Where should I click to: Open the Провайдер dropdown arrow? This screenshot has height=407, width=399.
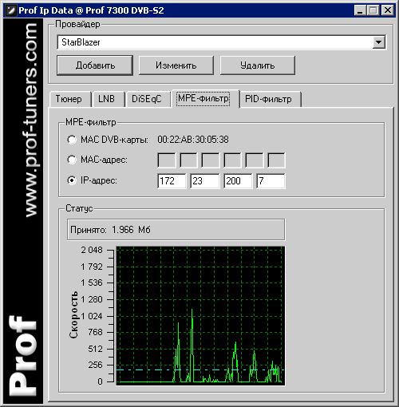point(378,42)
